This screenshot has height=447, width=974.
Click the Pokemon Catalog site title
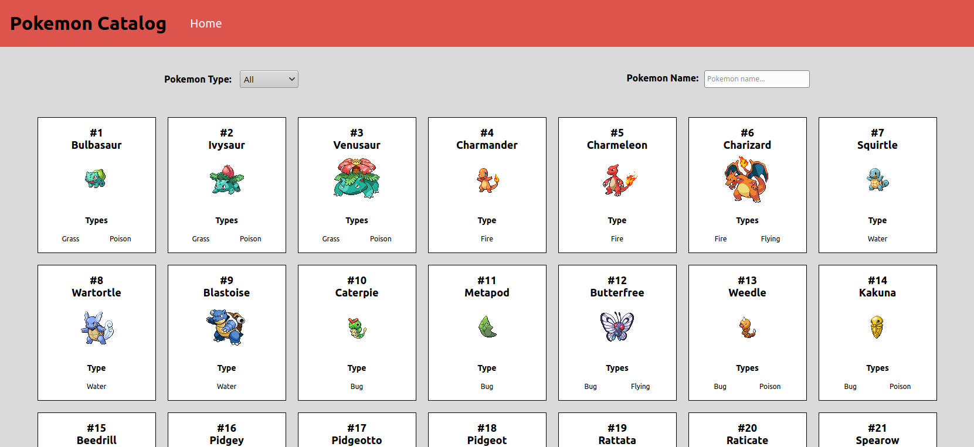coord(88,23)
